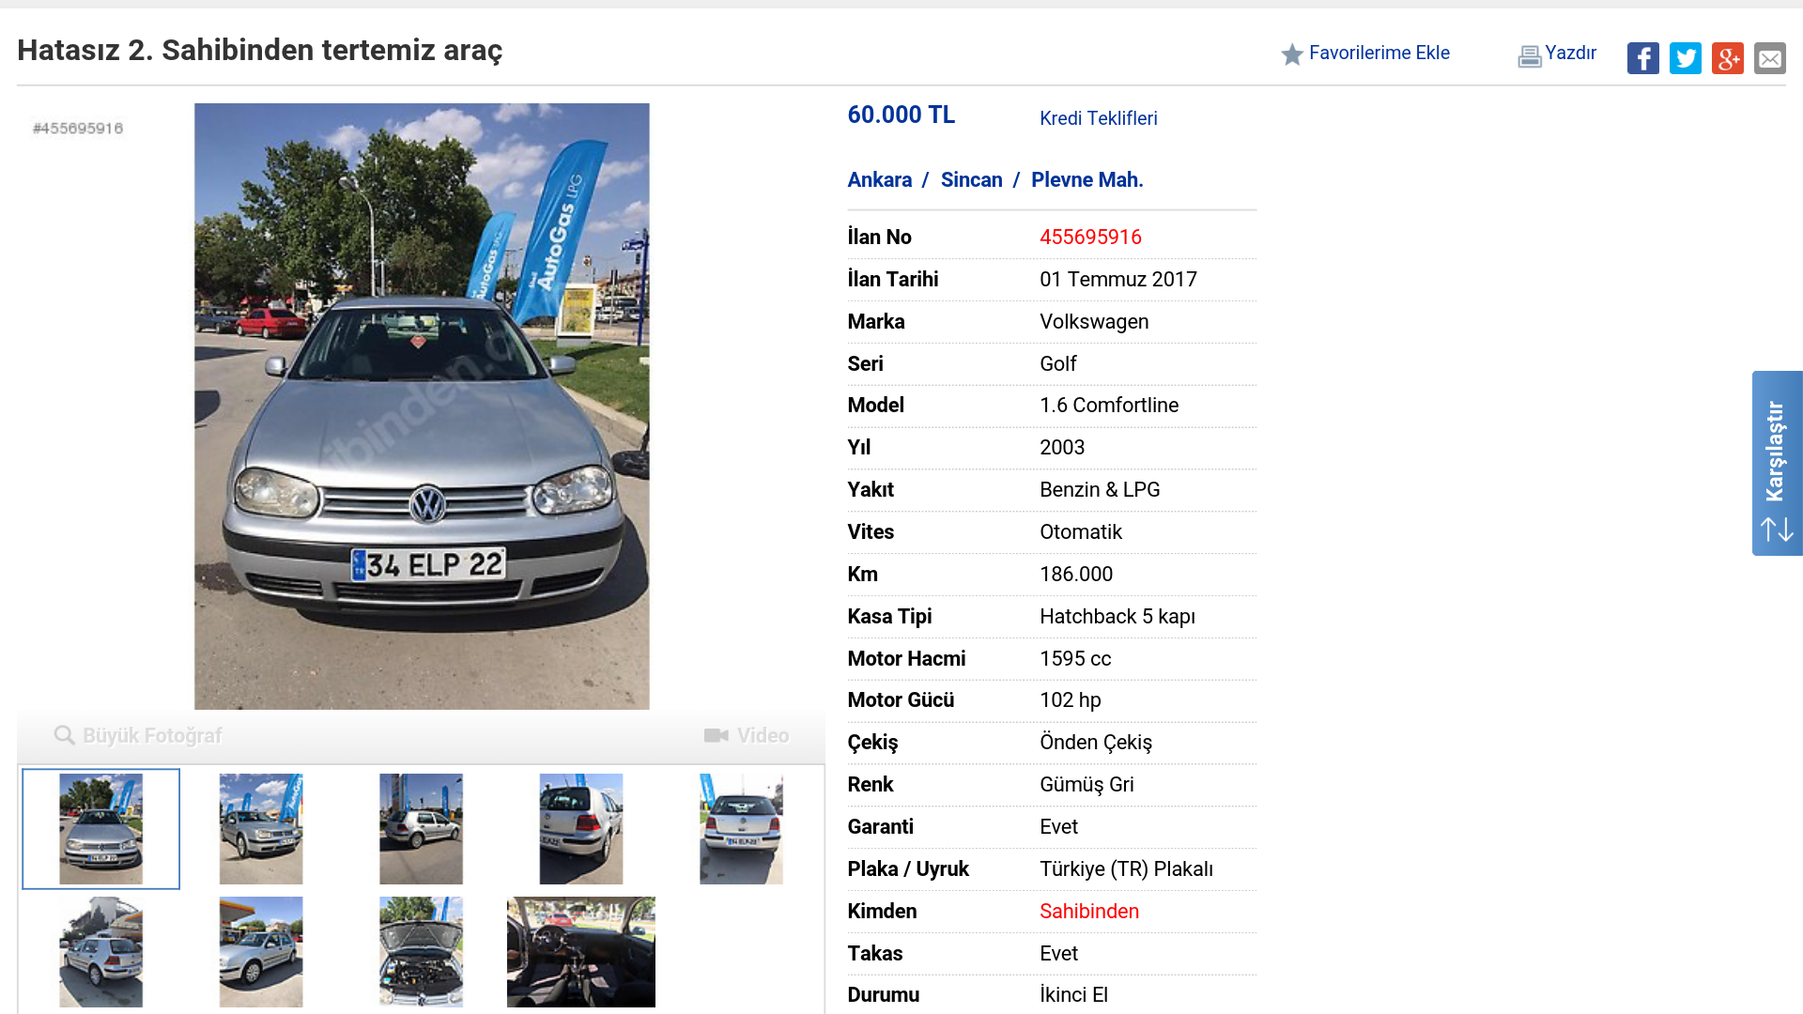Share listing on Facebook

[1643, 58]
